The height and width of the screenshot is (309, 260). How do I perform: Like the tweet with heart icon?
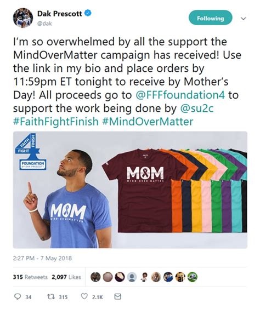(84, 296)
